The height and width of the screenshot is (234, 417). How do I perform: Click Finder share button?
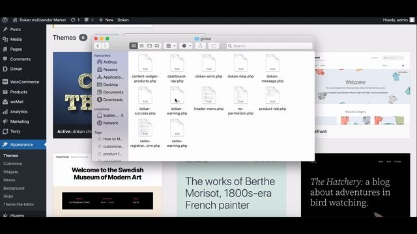point(201,46)
